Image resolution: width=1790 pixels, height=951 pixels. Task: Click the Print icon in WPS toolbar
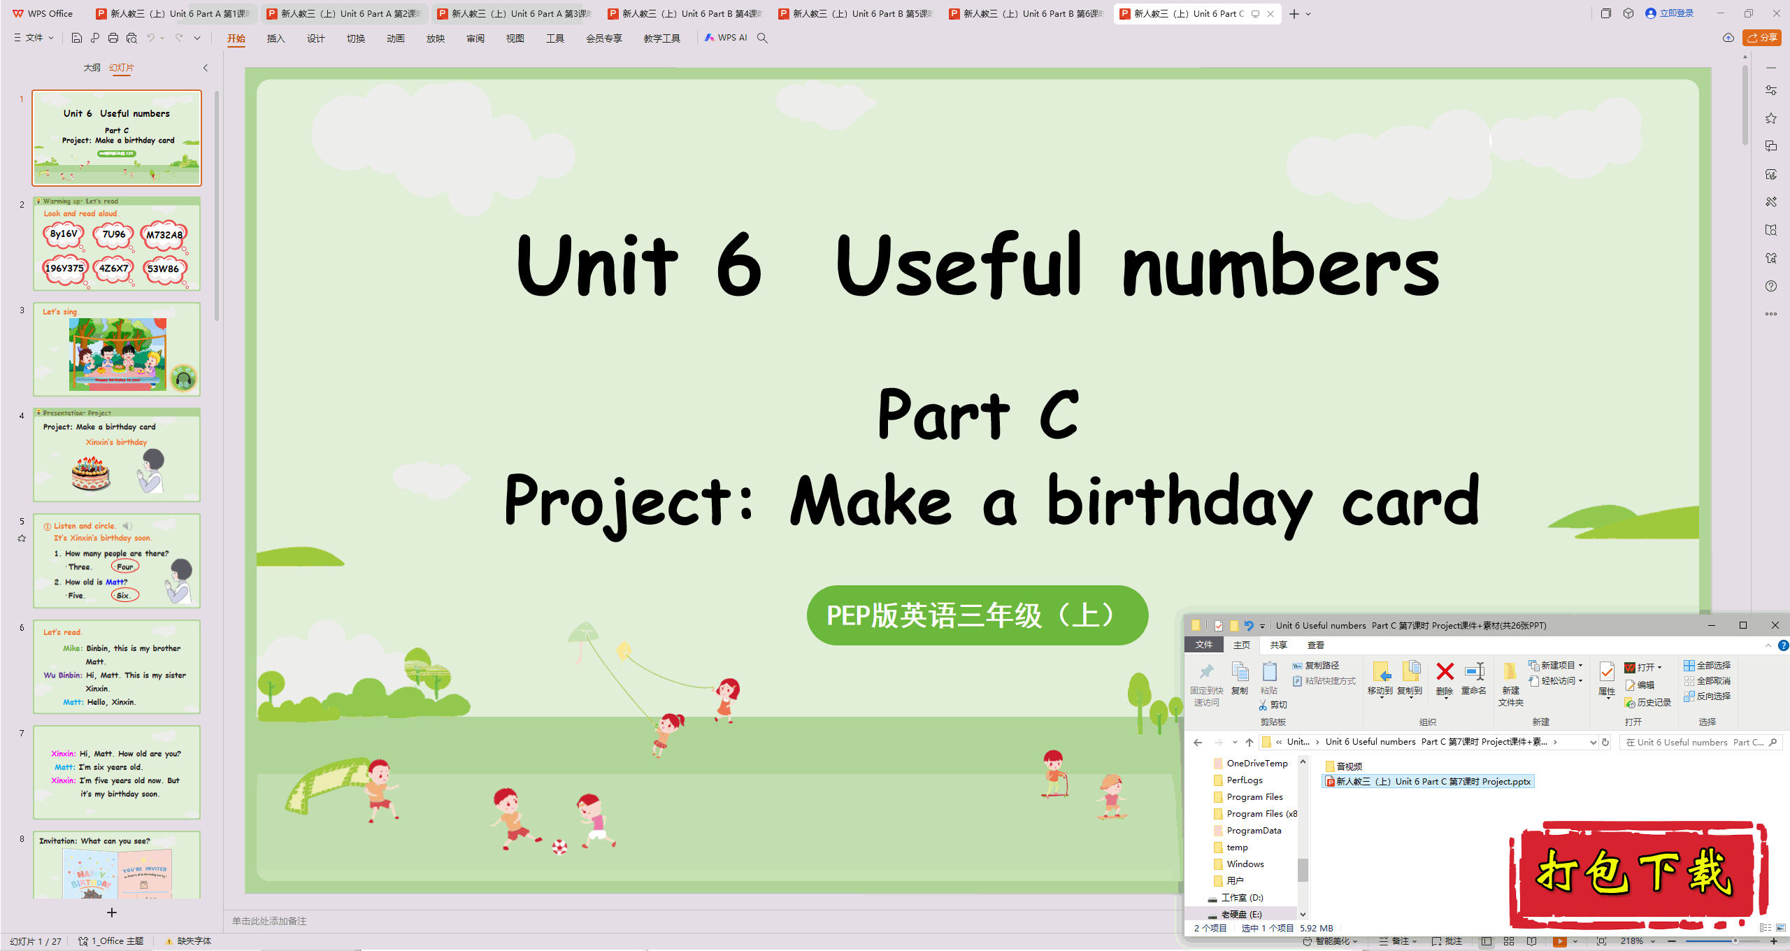pyautogui.click(x=113, y=38)
